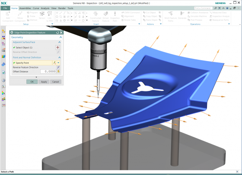Switch to the View tab

(54, 8)
